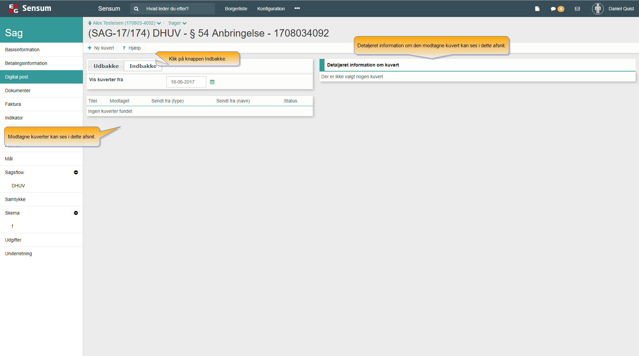Click the Vis kuverter fra date field

click(x=186, y=82)
